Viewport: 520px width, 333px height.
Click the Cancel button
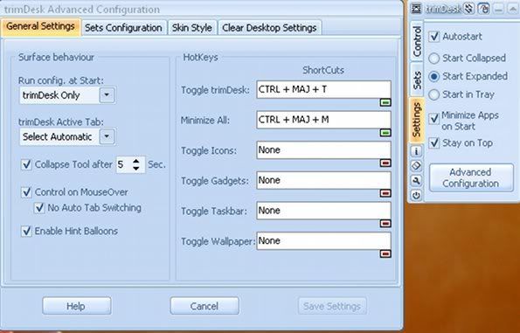(x=205, y=306)
